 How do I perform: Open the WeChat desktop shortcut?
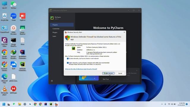tap(13, 5)
